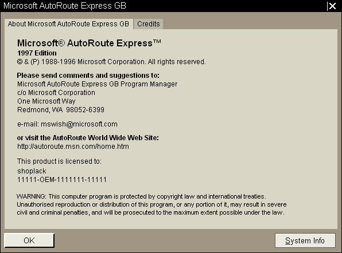
Task: Click the autoroute.msn.com web address
Action: tap(73, 147)
